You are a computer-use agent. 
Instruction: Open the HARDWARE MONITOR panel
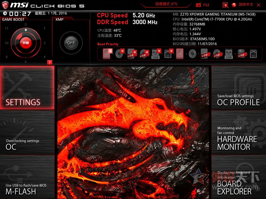pyautogui.click(x=239, y=132)
